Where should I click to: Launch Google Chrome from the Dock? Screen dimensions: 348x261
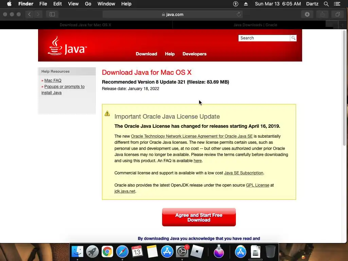pyautogui.click(x=107, y=251)
